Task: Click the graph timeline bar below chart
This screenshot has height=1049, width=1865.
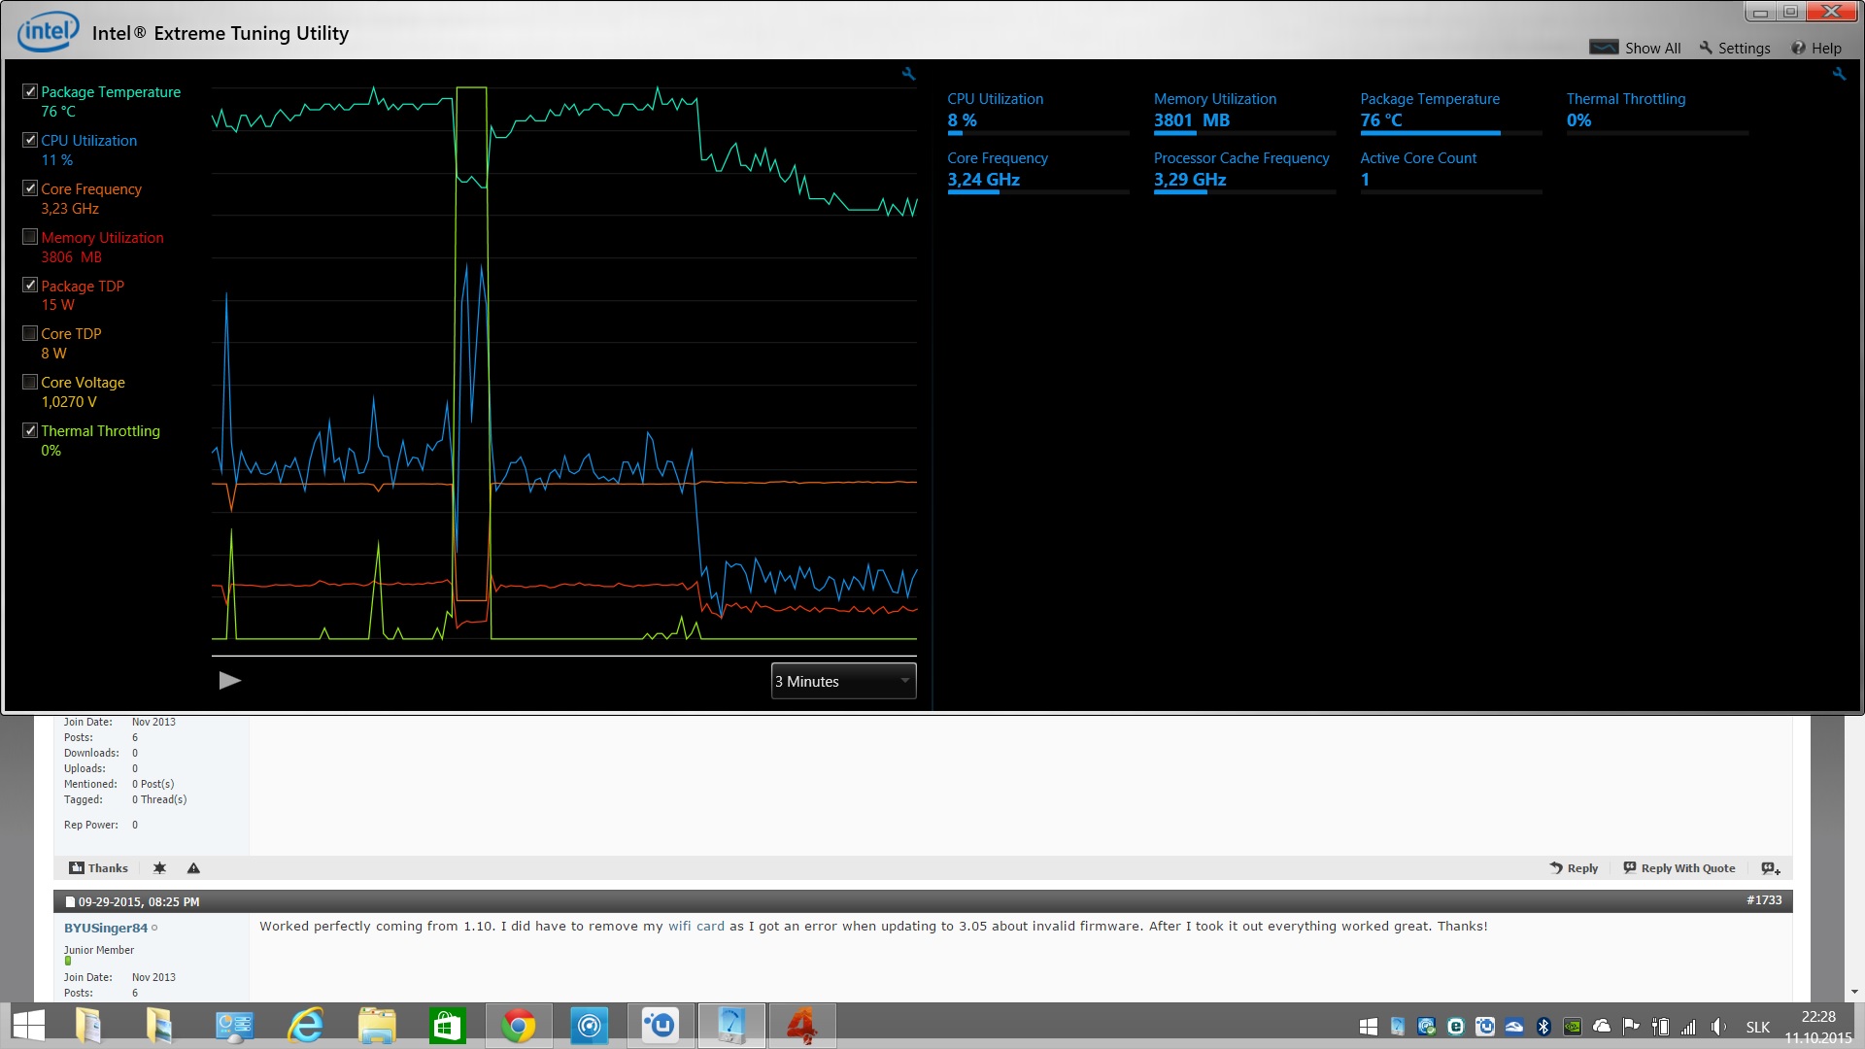Action: click(563, 656)
